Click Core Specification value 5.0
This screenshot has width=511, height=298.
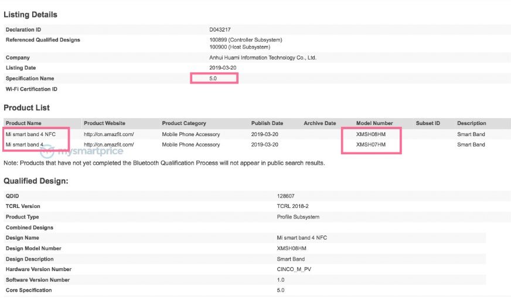coord(281,290)
